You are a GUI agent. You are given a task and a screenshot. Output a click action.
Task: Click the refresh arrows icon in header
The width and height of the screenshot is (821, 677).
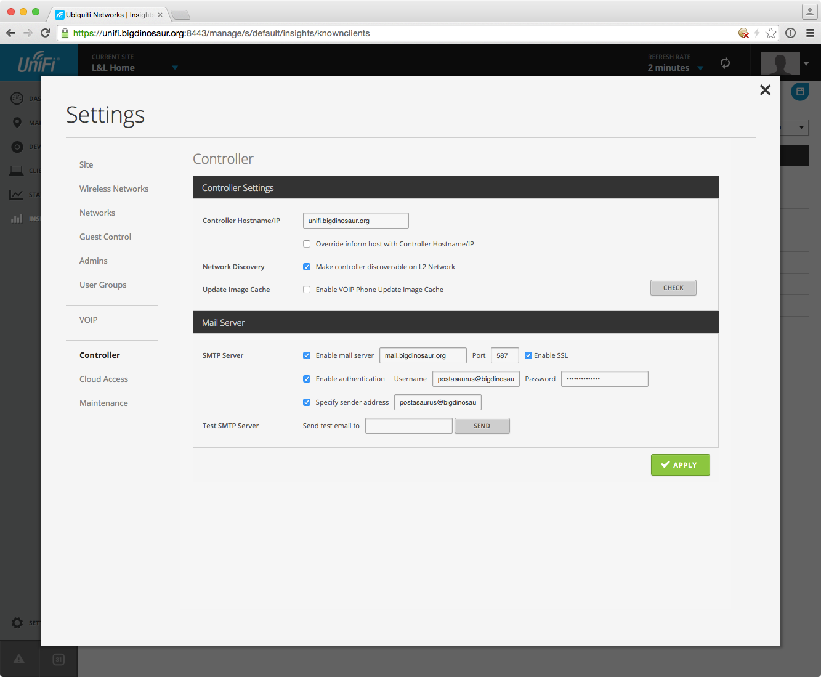725,63
